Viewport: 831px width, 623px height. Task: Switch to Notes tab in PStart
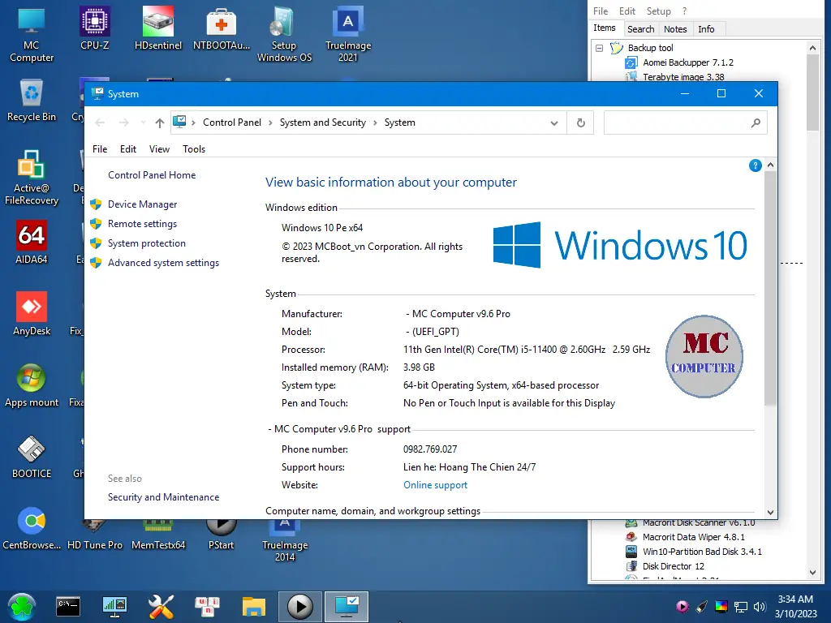click(x=675, y=29)
